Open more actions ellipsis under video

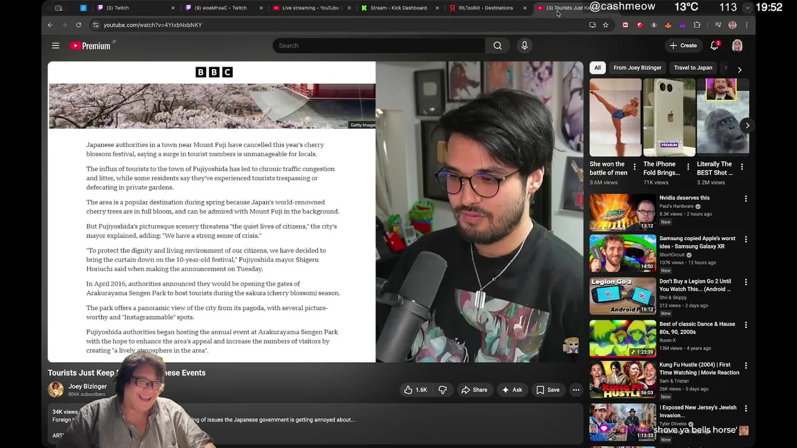[x=576, y=390]
